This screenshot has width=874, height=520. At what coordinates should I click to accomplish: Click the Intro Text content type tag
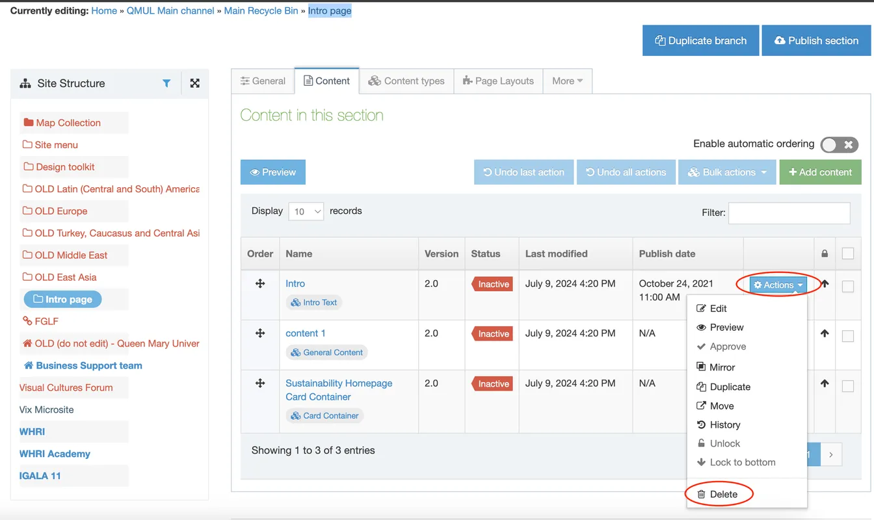(313, 302)
